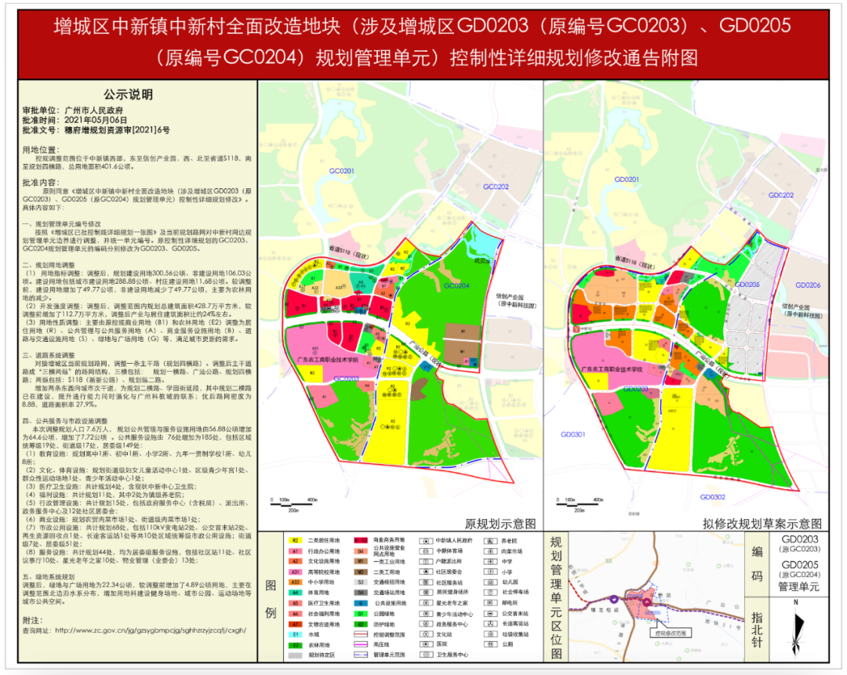Click the GC0201 label on original plan map
Viewport: 847px width, 675px height.
(x=342, y=171)
